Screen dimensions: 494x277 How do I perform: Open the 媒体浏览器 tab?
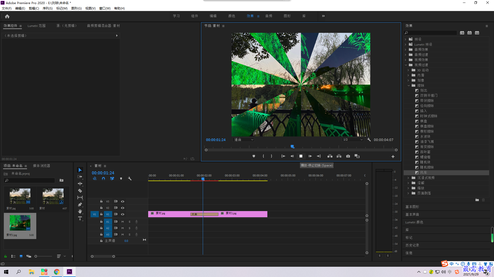pos(41,166)
